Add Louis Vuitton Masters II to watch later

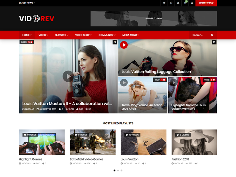pos(115,42)
